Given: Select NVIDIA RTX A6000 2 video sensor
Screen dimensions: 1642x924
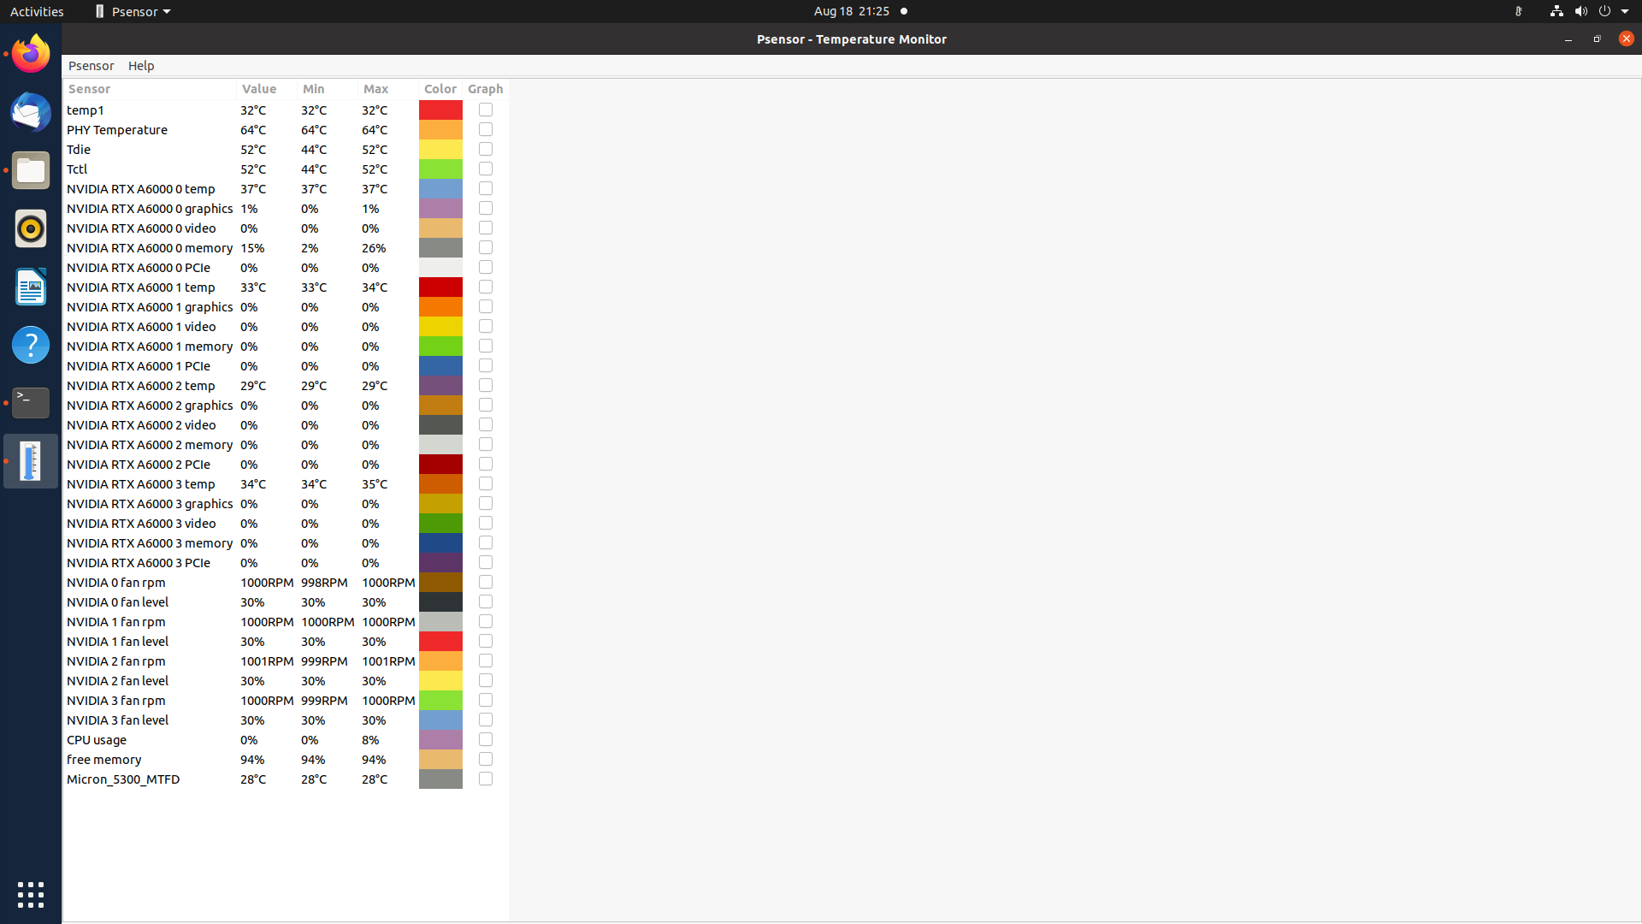Looking at the screenshot, I should point(286,424).
